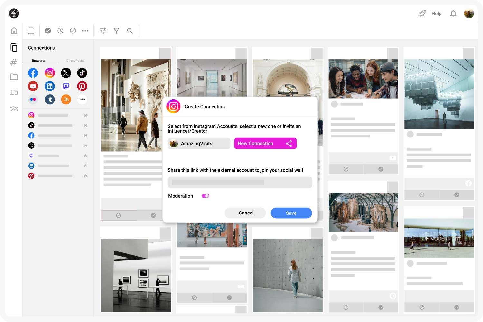Open the Flickr network connection

click(33, 99)
